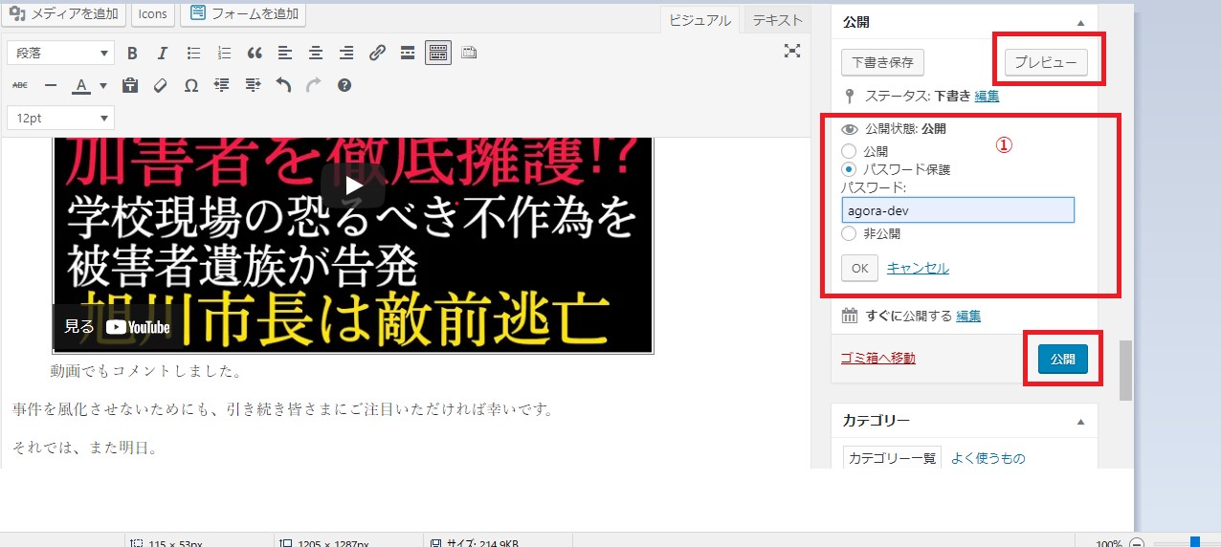Image resolution: width=1221 pixels, height=547 pixels.
Task: Switch to the テキスト editor tab
Action: click(777, 20)
